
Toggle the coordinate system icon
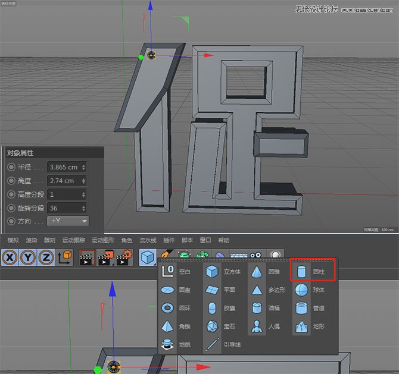tap(64, 257)
